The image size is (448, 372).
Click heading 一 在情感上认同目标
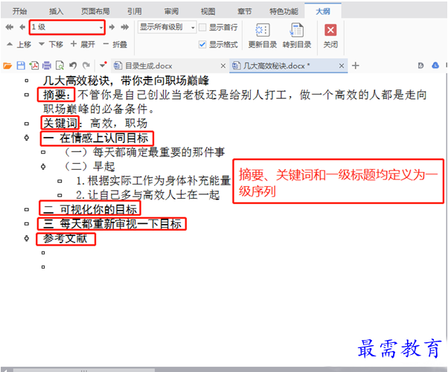(x=96, y=138)
